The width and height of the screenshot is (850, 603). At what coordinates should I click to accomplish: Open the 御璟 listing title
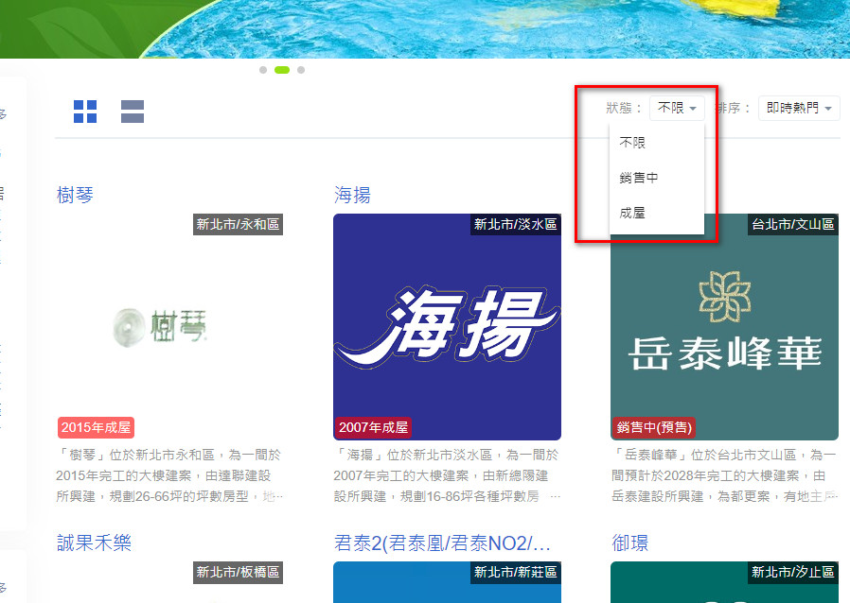pyautogui.click(x=629, y=543)
